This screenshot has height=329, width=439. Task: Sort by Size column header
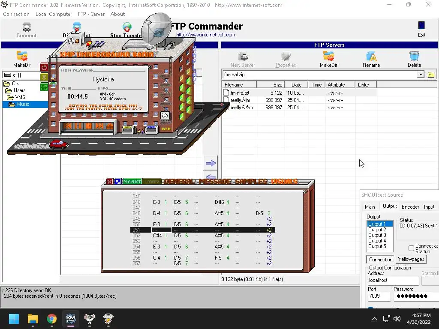click(x=271, y=85)
